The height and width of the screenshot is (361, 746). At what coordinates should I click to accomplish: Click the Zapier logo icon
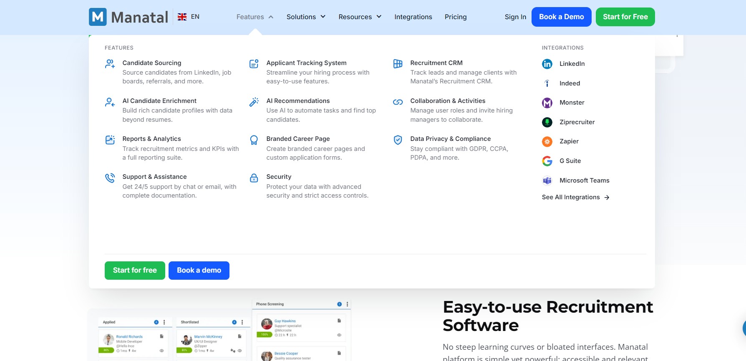(547, 141)
